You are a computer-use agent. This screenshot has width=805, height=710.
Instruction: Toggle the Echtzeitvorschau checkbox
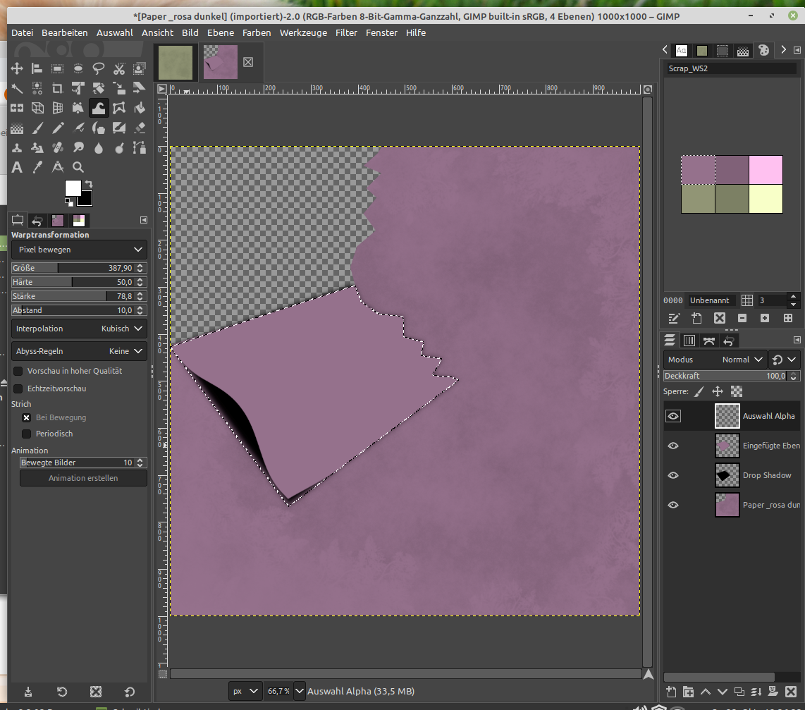pyautogui.click(x=18, y=388)
